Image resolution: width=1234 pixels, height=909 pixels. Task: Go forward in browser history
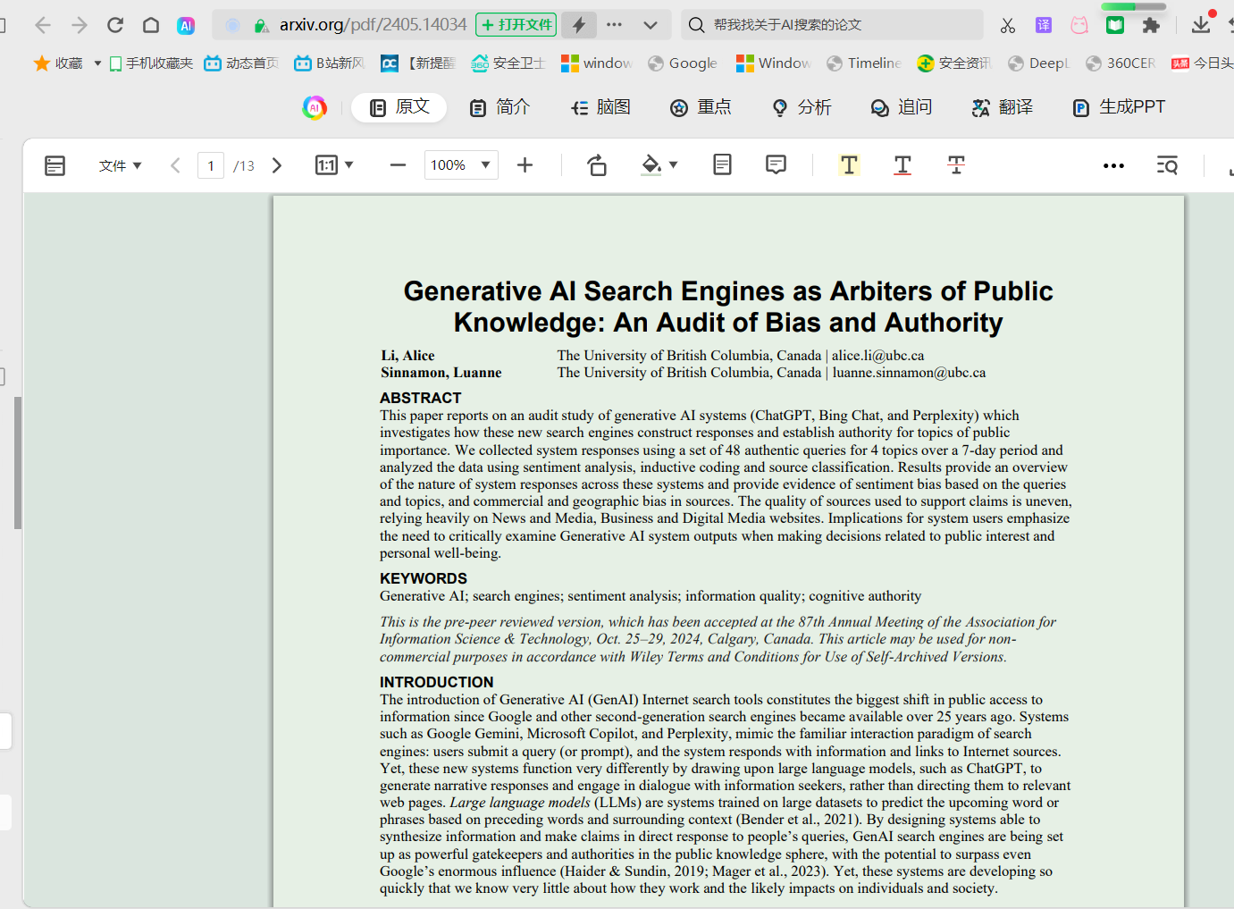[x=79, y=25]
